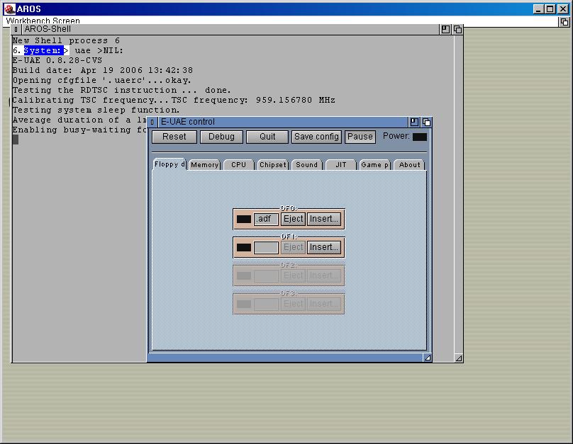The image size is (573, 444).
Task: Click AROS-Shell zoom gadget
Action: click(x=445, y=29)
